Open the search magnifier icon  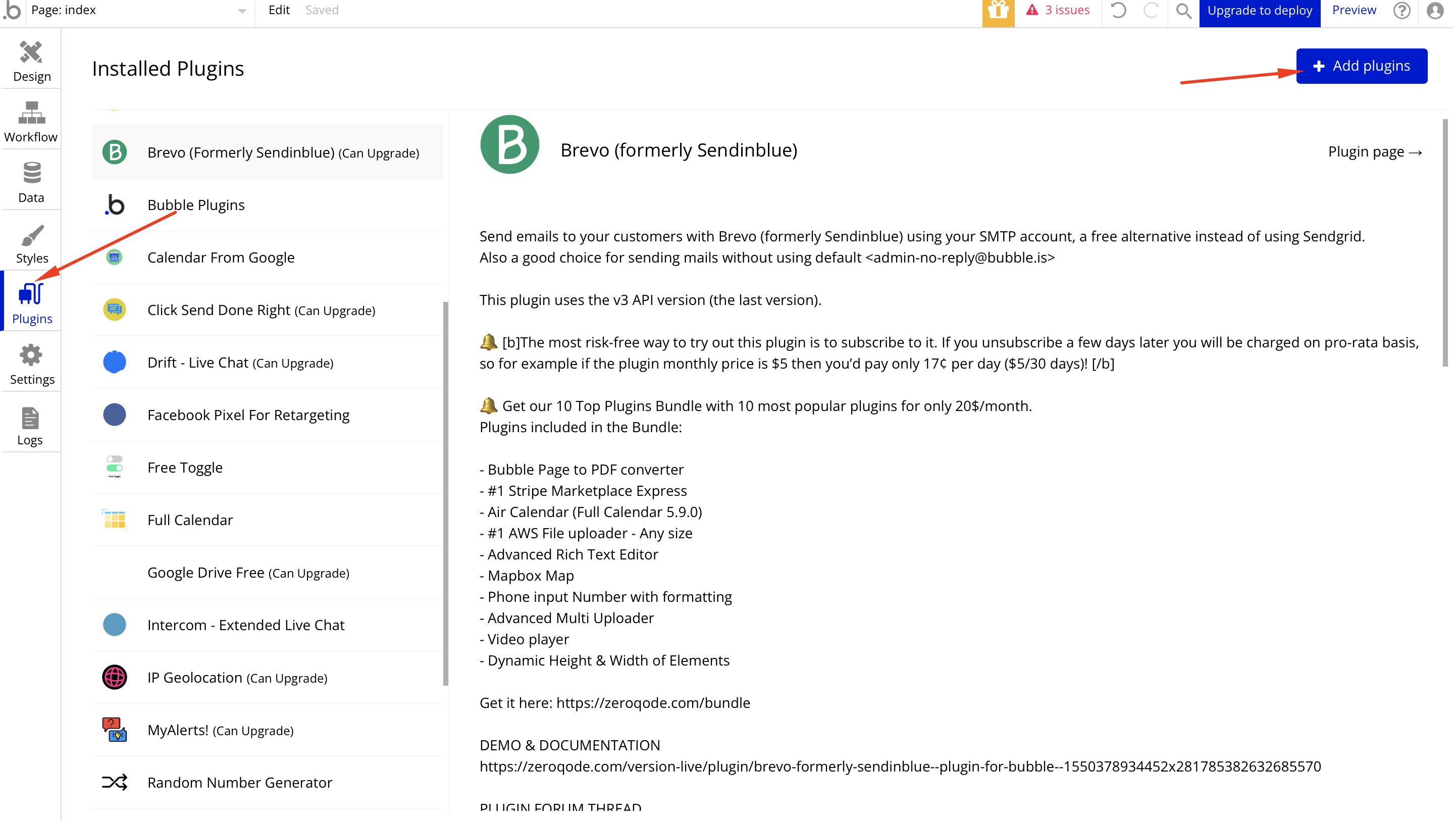[x=1183, y=10]
